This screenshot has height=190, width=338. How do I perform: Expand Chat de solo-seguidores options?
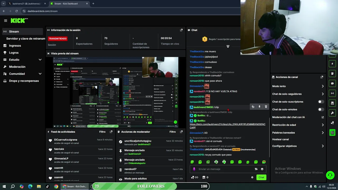coord(323,94)
